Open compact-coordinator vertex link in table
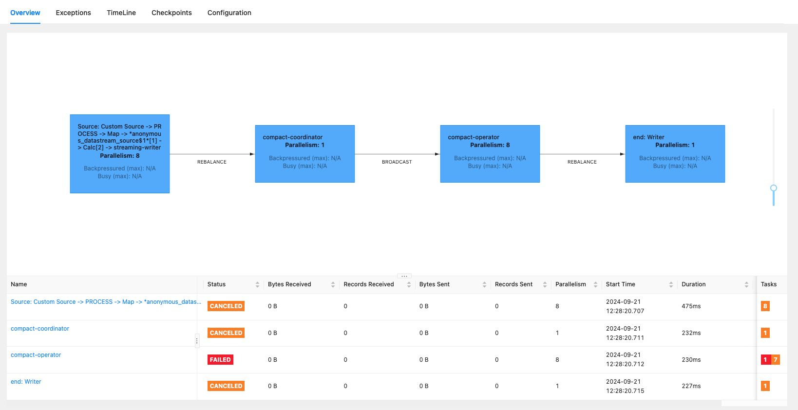 click(40, 329)
